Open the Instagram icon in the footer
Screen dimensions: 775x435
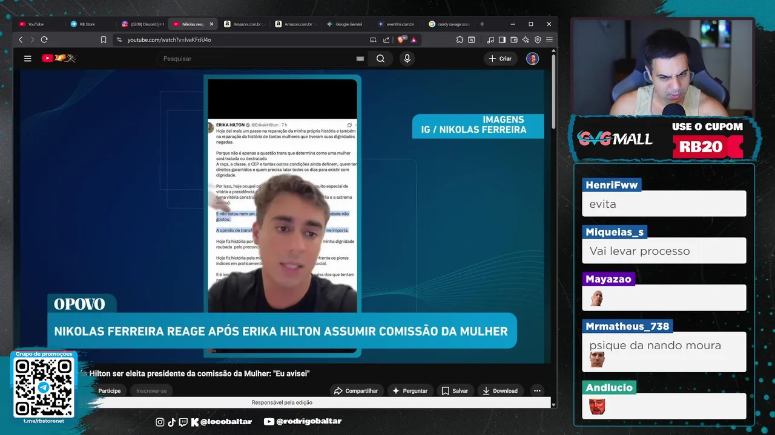coord(160,422)
